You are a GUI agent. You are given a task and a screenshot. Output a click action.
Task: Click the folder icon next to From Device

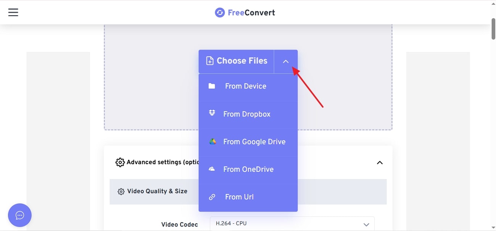212,86
